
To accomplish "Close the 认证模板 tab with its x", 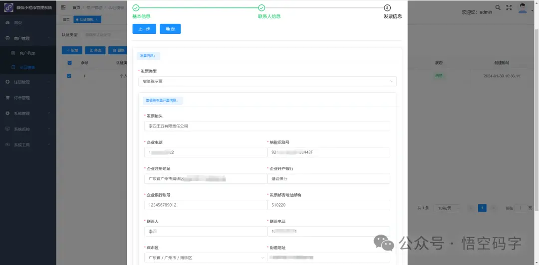I will pyautogui.click(x=97, y=19).
